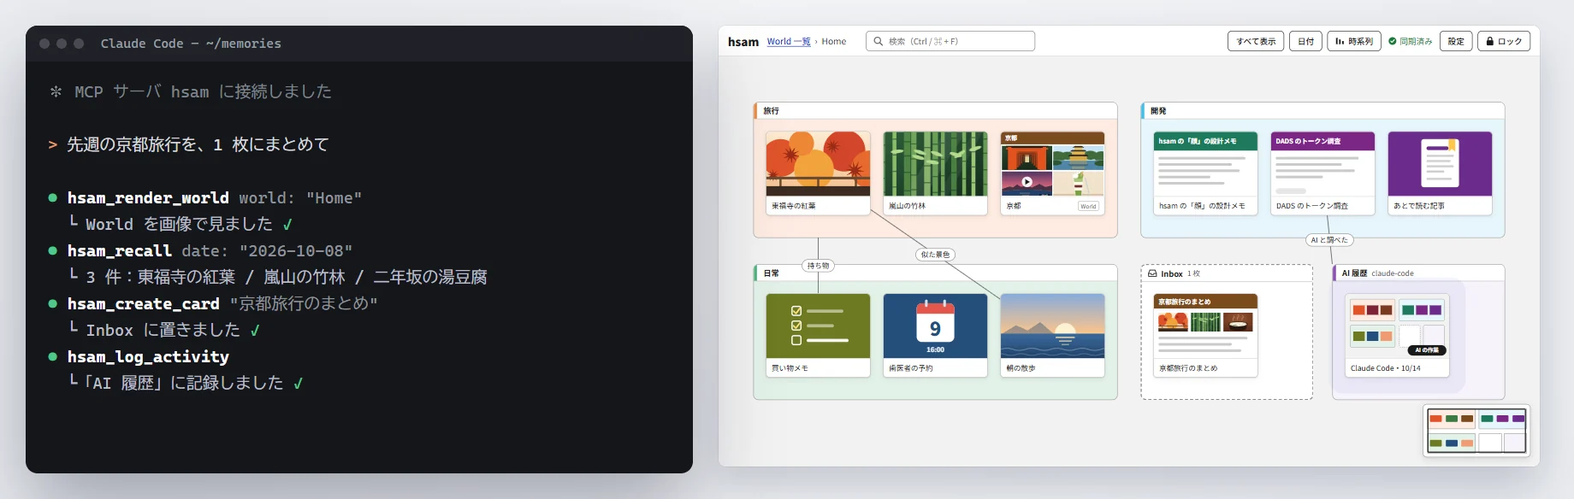This screenshot has width=1574, height=499.
Task: Toggle the first checked box in 買い物メモ
Action: [x=796, y=311]
